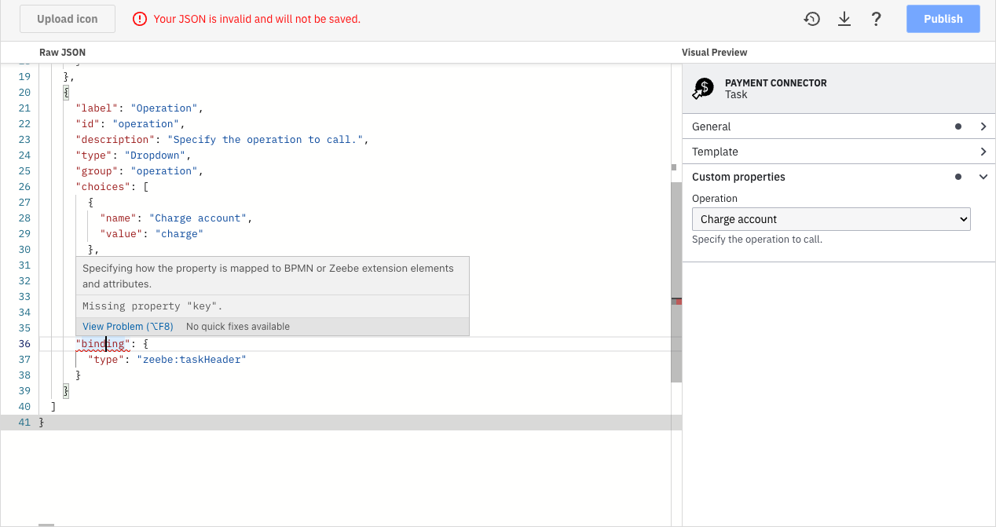Expand the Template section
The width and height of the screenshot is (996, 527).
(x=983, y=151)
